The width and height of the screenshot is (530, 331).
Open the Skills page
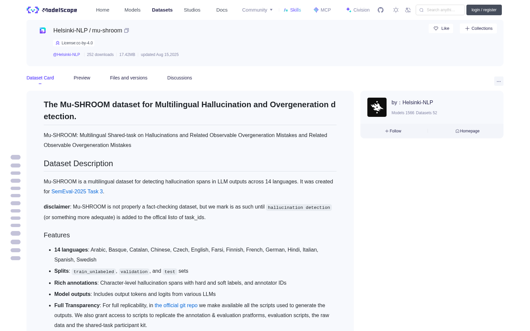tap(292, 10)
